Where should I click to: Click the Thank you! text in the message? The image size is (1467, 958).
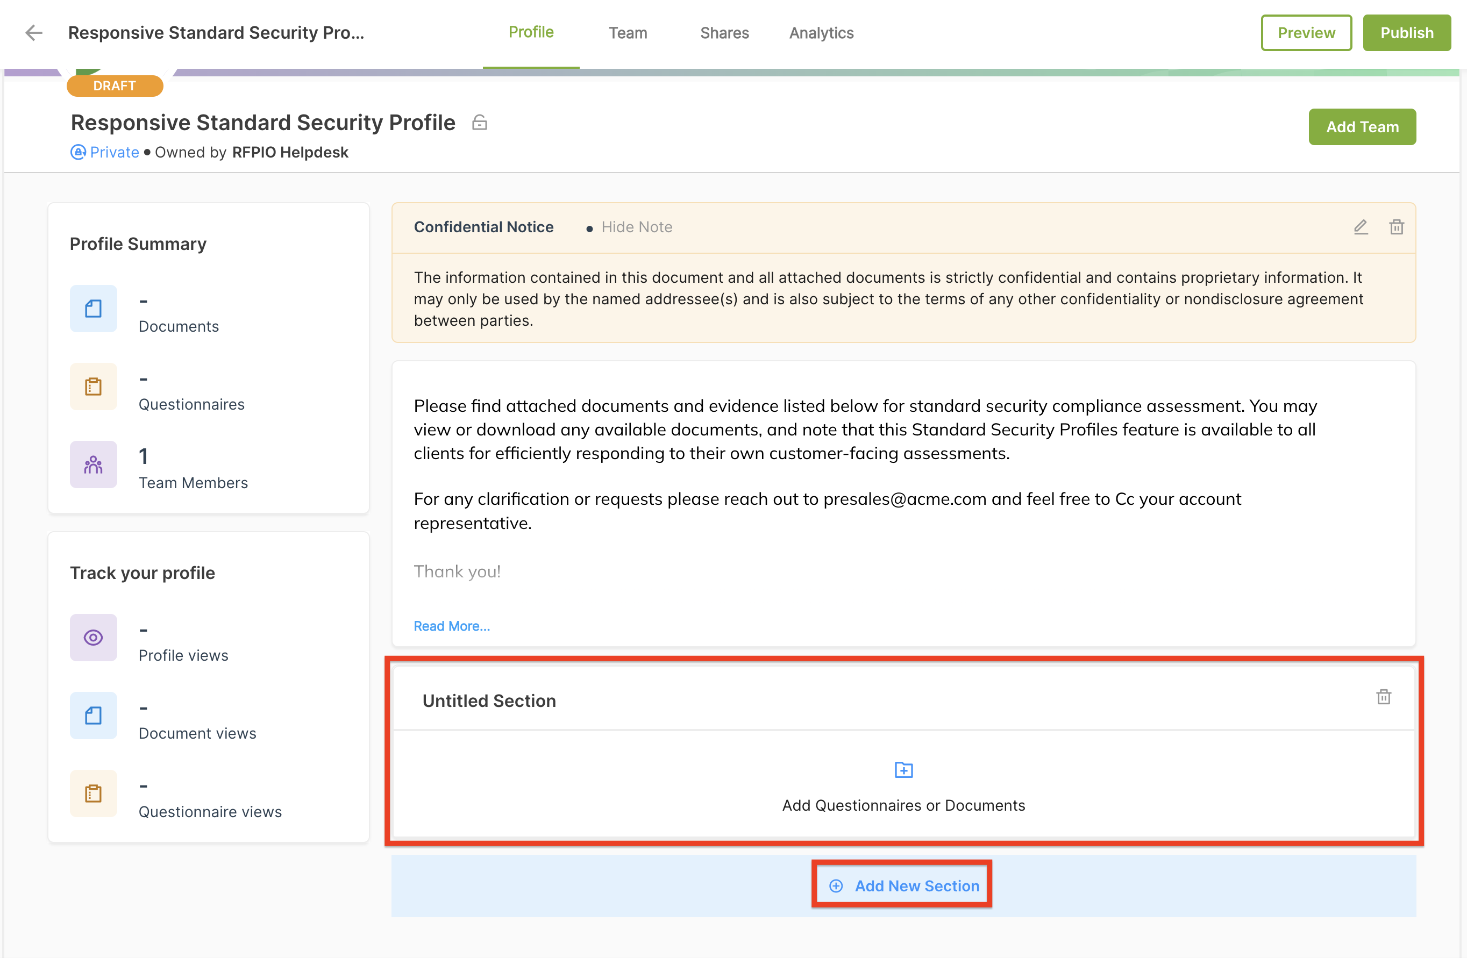point(457,571)
